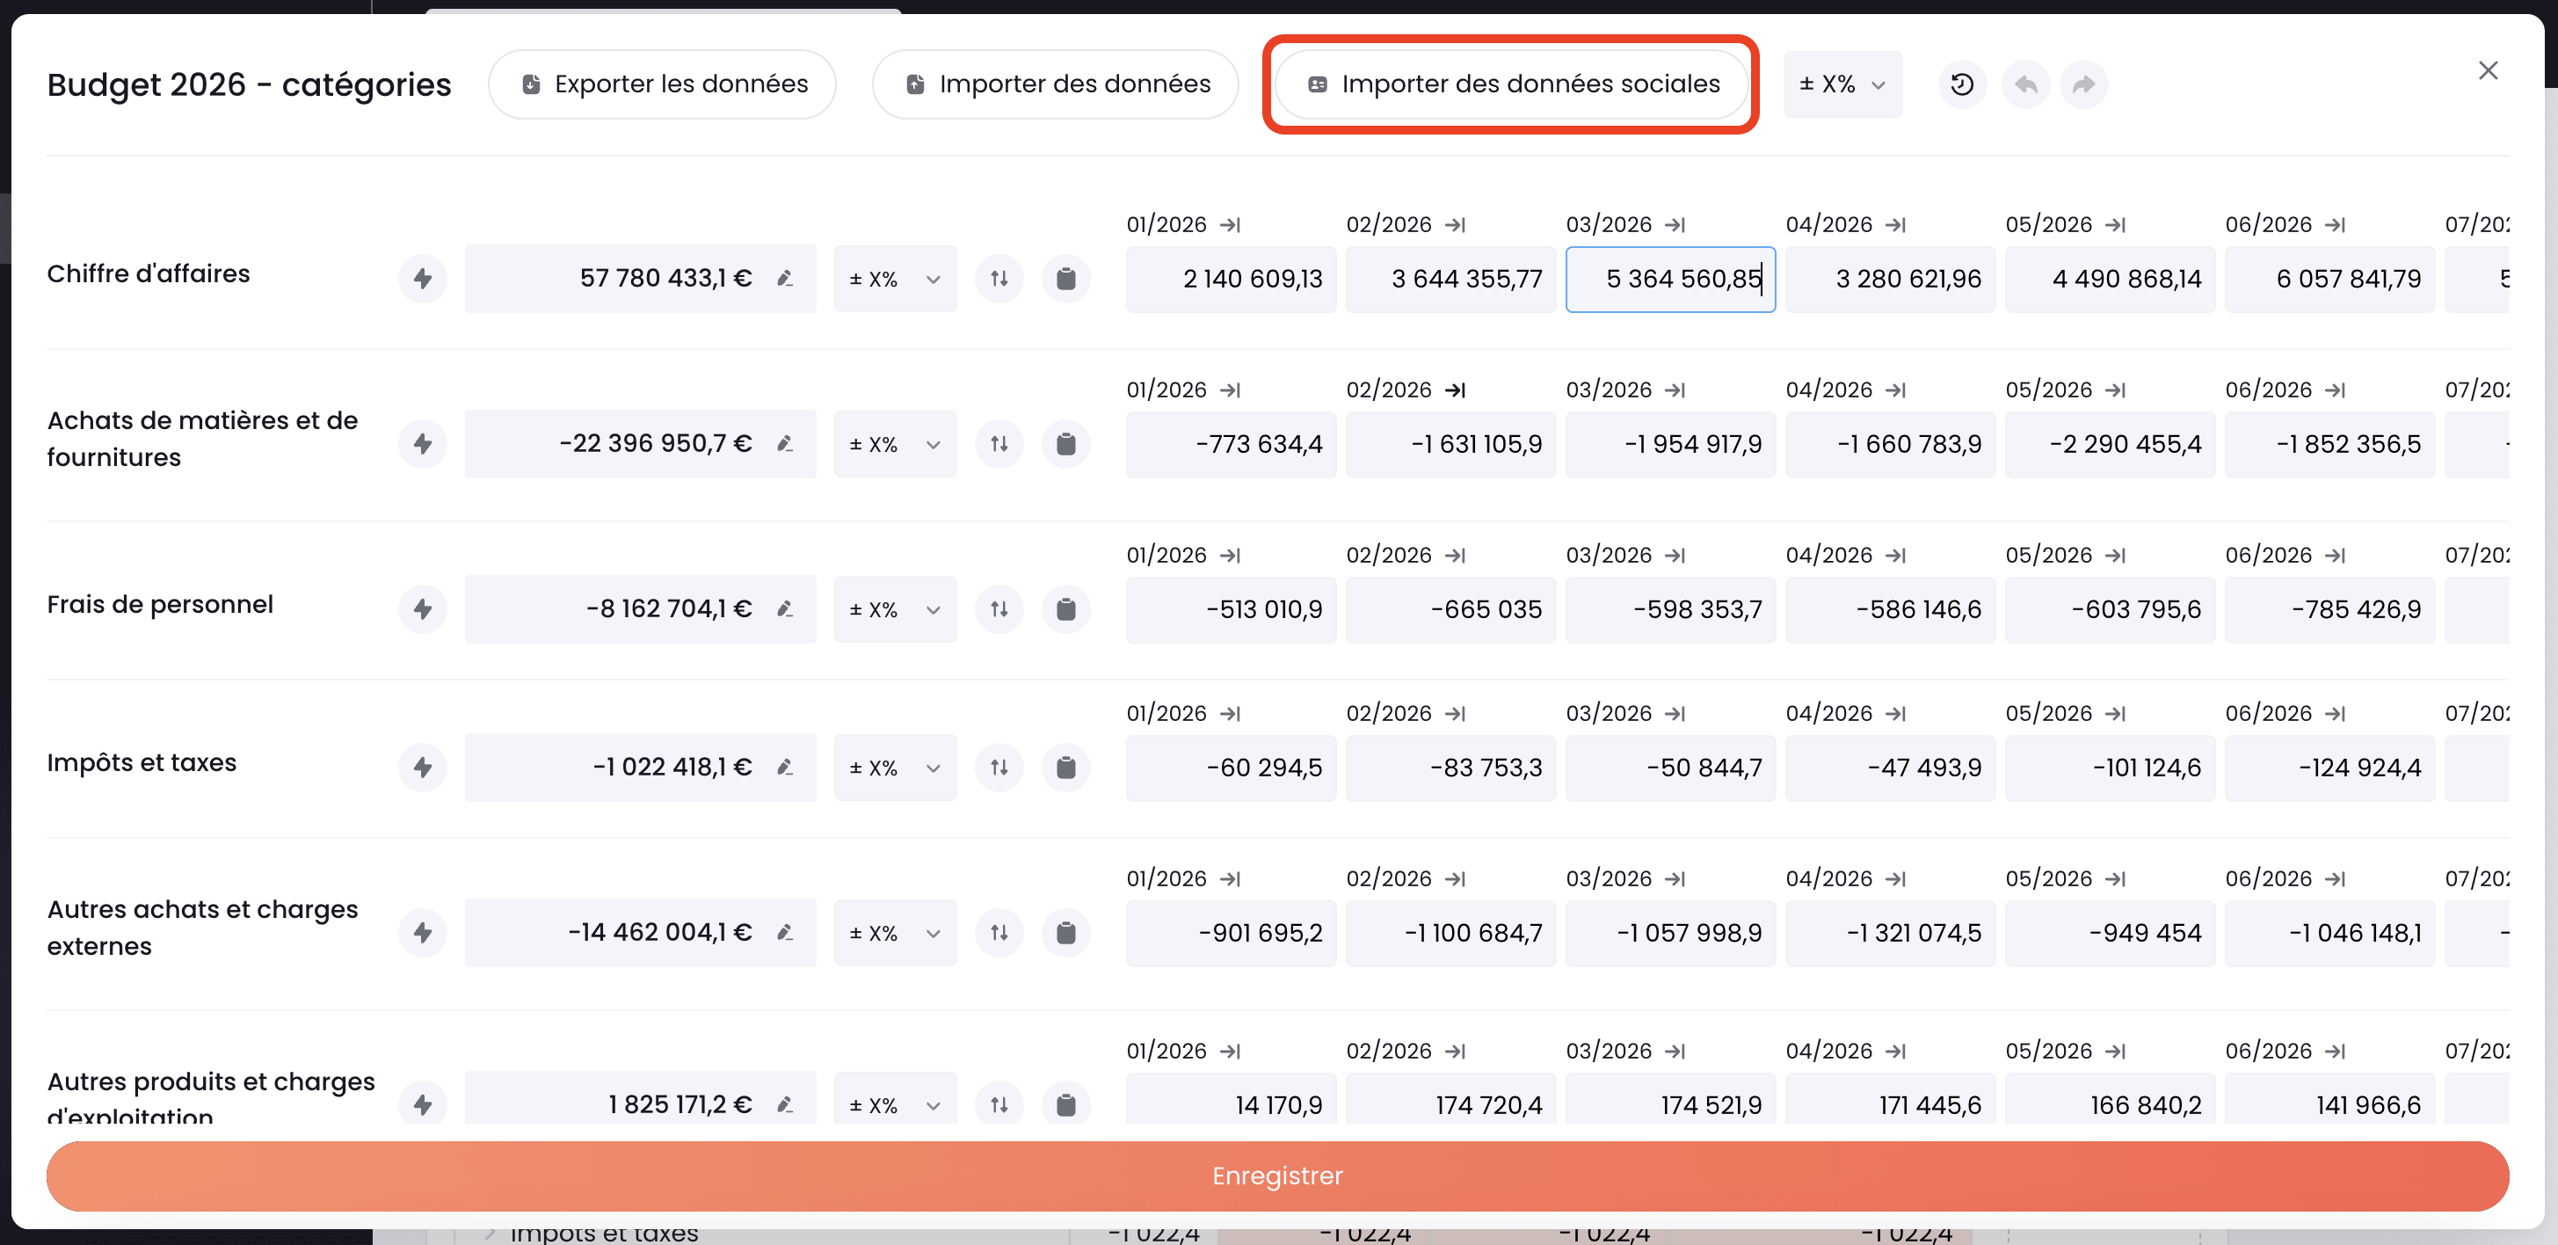Close the Budget 2026 categories dialog
Viewport: 2558px width, 1245px height.
pyautogui.click(x=2488, y=70)
